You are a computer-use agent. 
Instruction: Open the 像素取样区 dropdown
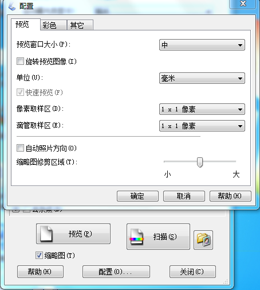tap(202, 109)
